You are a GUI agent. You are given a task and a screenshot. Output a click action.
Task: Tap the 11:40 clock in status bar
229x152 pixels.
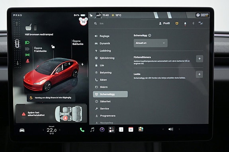[x=106, y=15]
